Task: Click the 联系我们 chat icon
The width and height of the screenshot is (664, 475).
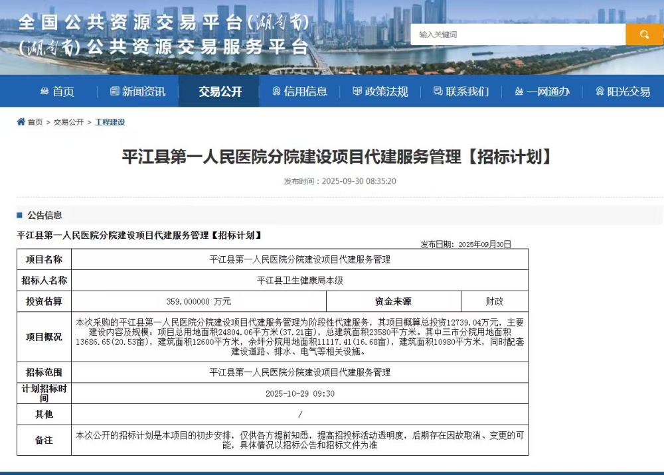Action: click(x=438, y=92)
